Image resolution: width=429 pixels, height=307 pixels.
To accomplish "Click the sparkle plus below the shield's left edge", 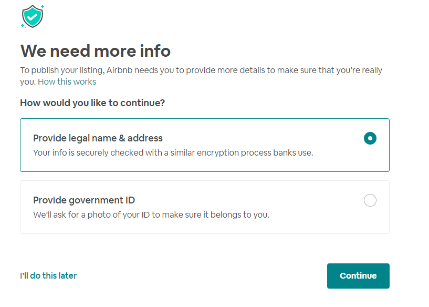I will [x=23, y=25].
